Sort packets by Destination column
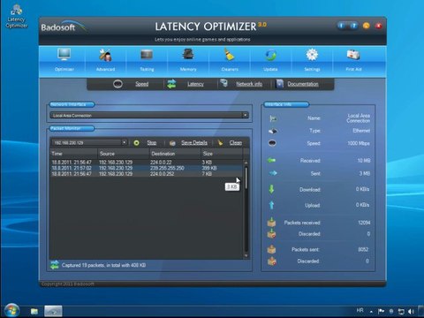Viewport: 424px width, 318px height. (175, 154)
